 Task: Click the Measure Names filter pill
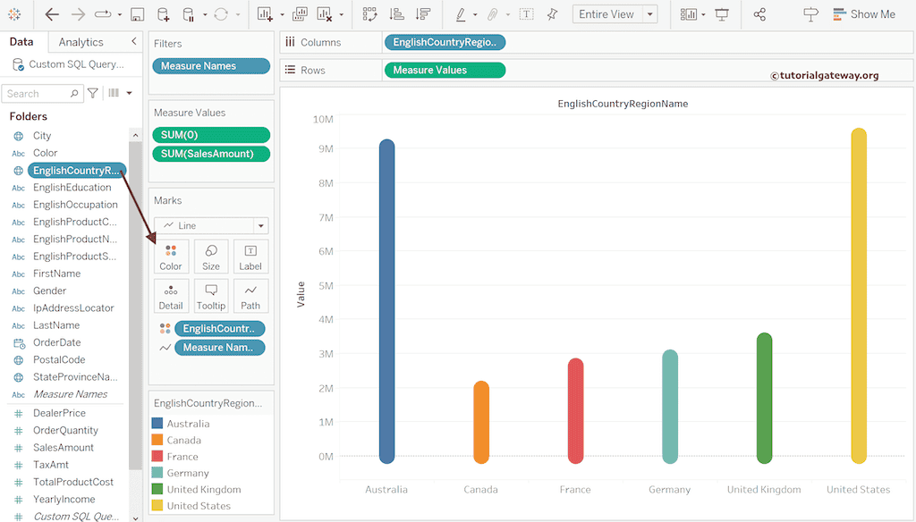[211, 66]
